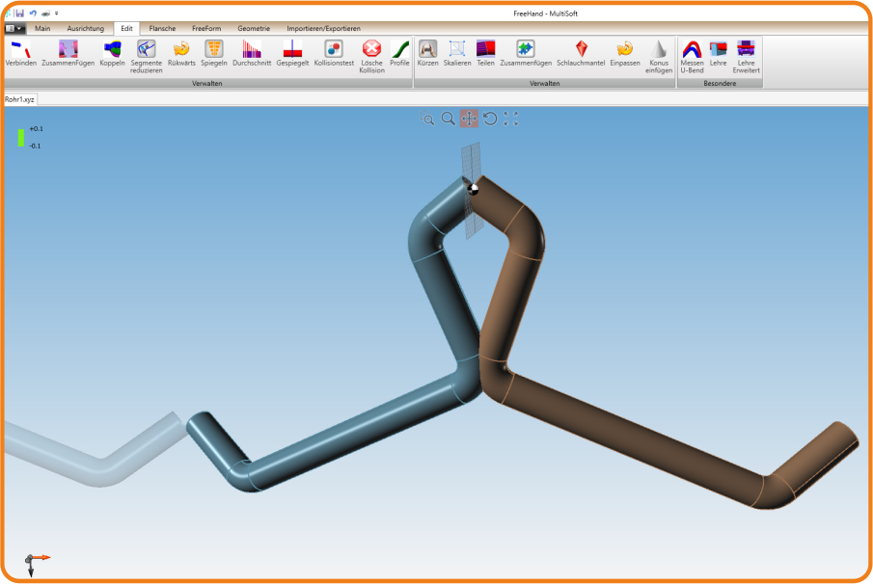This screenshot has height=584, width=873.
Task: Open the Messen U-Bend tool
Action: coord(691,50)
